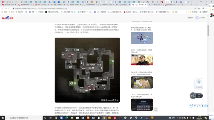Screen dimensions: 214x120
Task: Open the Windows Start menu
Action: click(3, 118)
